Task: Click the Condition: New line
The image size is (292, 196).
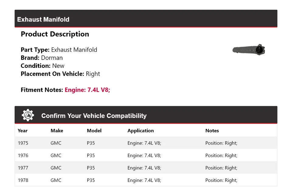Action: [x=43, y=66]
